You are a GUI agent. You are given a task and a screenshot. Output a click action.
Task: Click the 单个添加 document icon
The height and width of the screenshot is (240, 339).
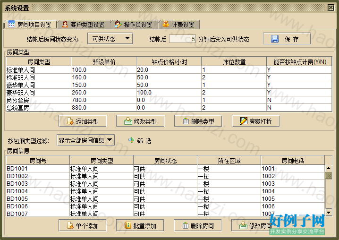click(70, 225)
